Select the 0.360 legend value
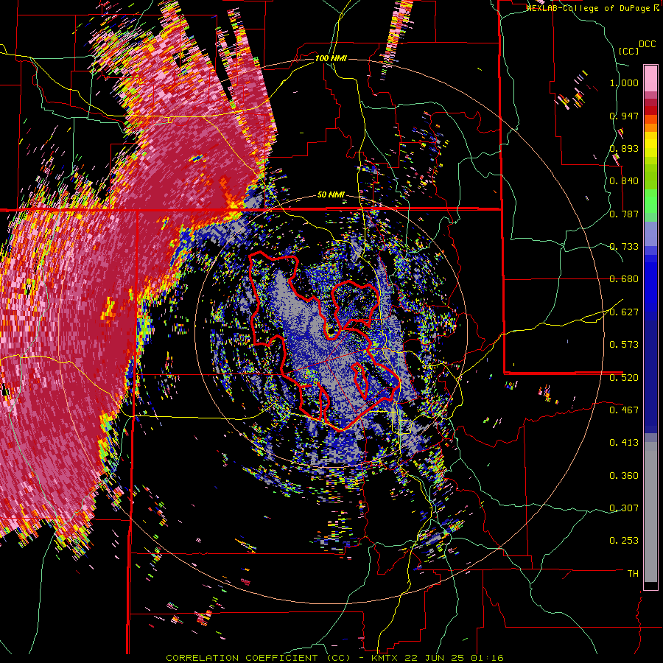663x663 pixels. click(624, 476)
